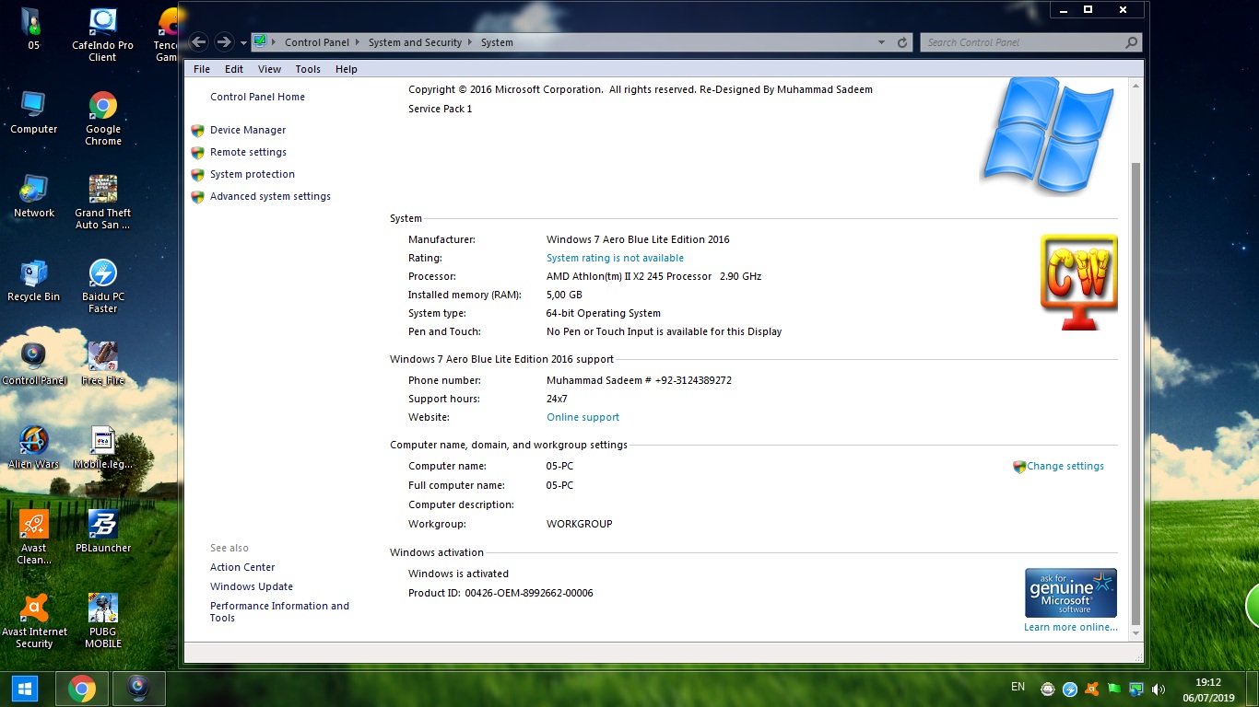Open the Recycle Bin
The image size is (1259, 707).
coord(33,272)
